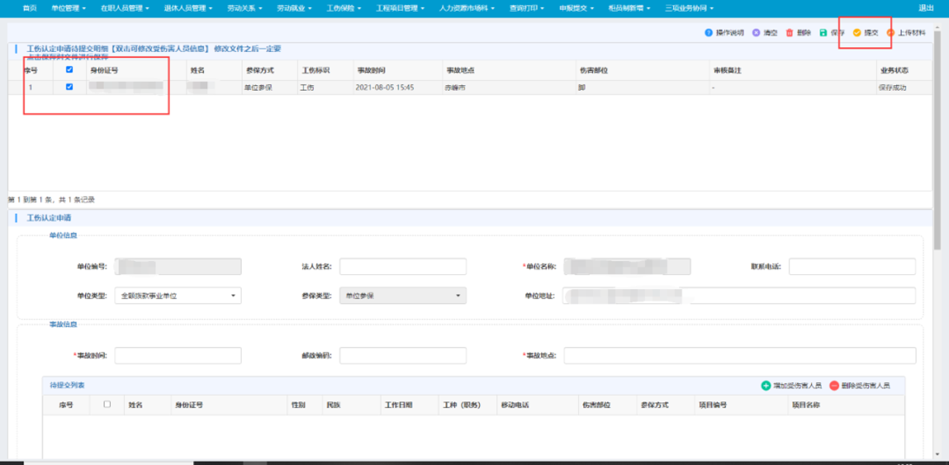Click the 退出 logout link

coord(926,8)
